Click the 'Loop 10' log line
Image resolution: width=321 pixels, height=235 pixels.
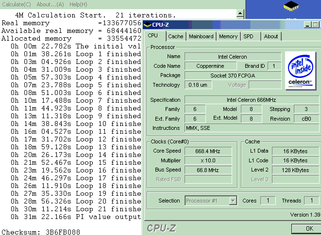76,124
